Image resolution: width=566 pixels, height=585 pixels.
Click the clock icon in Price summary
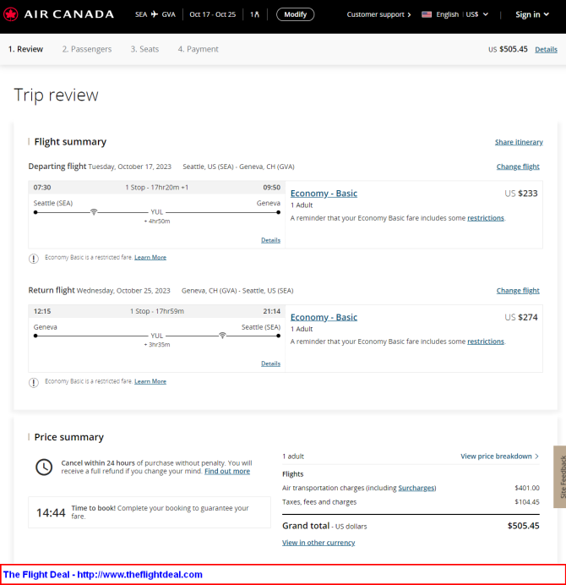pyautogui.click(x=44, y=467)
